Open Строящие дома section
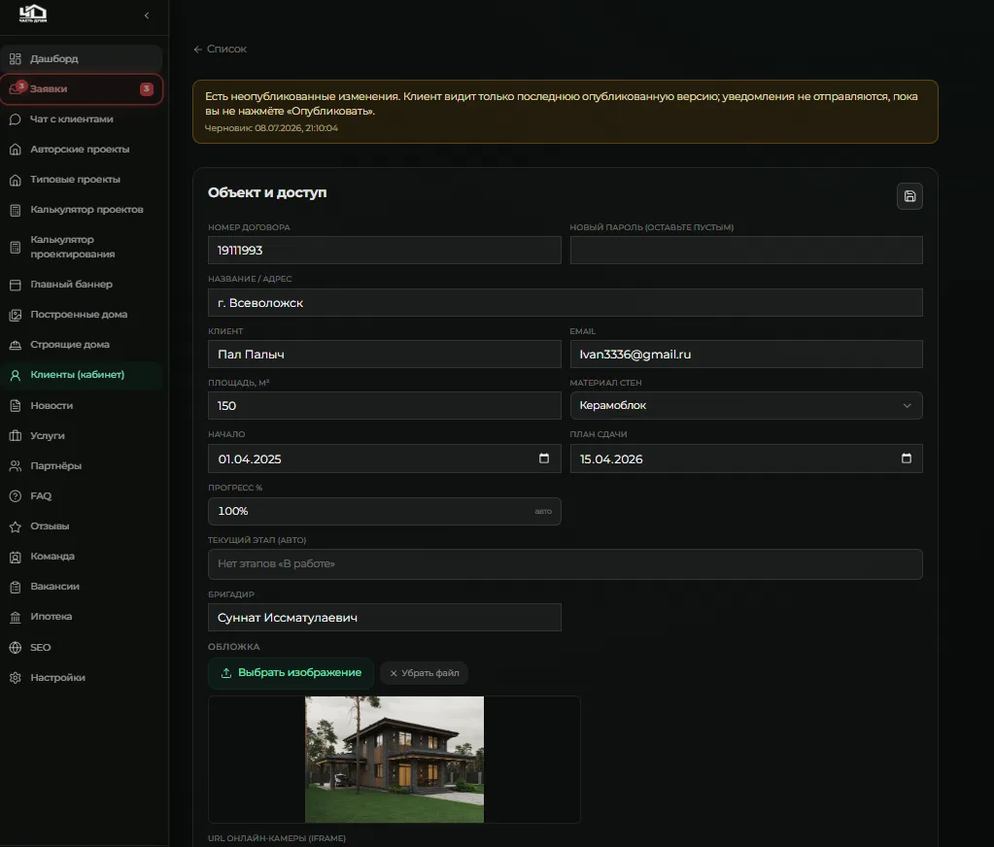Screen dimensions: 994x847 tap(82, 345)
